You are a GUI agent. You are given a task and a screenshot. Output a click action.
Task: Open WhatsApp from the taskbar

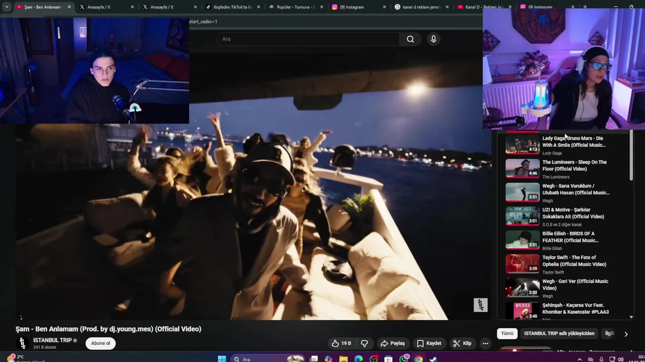[404, 359]
